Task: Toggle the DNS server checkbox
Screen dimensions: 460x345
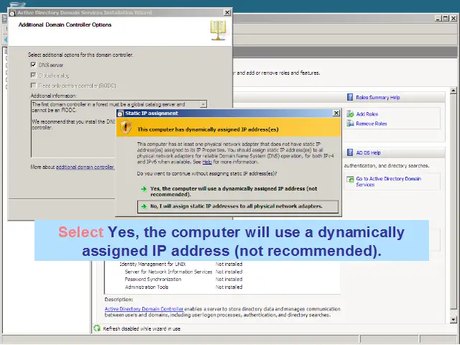Action: click(x=34, y=65)
